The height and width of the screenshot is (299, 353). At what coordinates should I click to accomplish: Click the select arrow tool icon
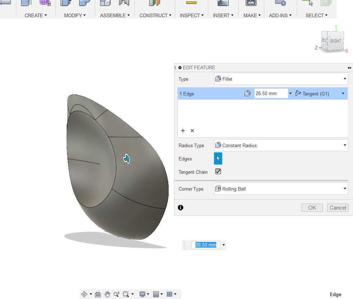pos(308,3)
